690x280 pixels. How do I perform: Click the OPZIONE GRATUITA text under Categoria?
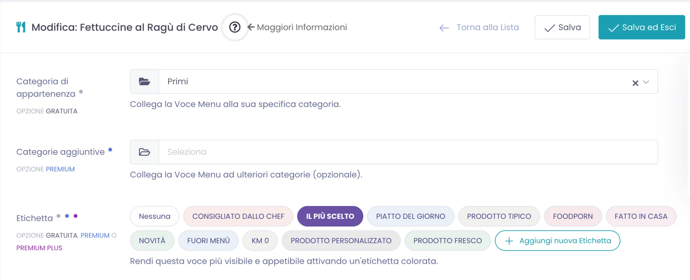pyautogui.click(x=47, y=111)
